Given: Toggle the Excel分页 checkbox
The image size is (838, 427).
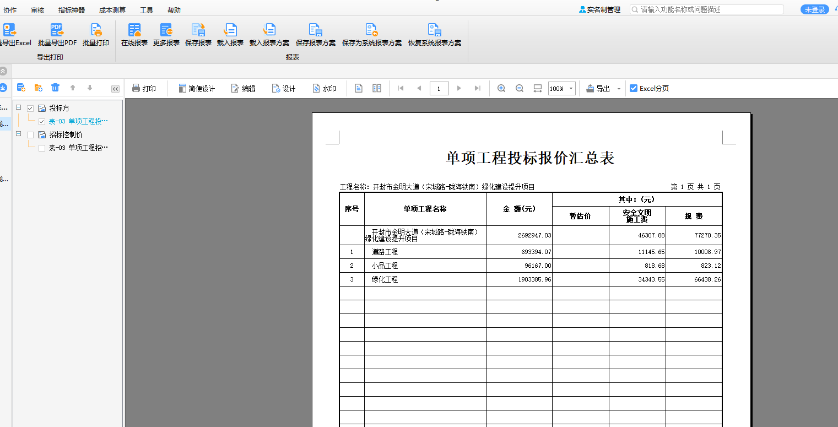Looking at the screenshot, I should pos(634,88).
